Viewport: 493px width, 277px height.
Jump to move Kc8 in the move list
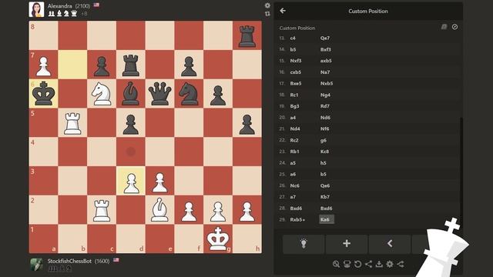point(324,152)
